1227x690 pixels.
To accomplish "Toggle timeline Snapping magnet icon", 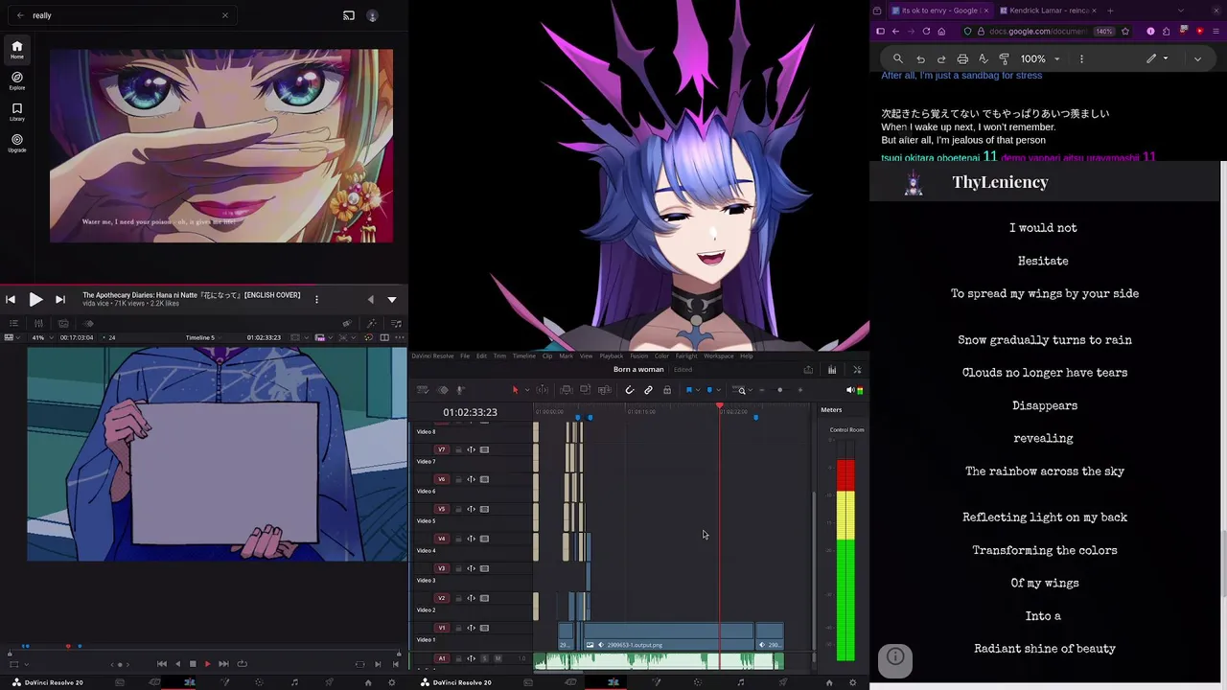I will click(629, 390).
